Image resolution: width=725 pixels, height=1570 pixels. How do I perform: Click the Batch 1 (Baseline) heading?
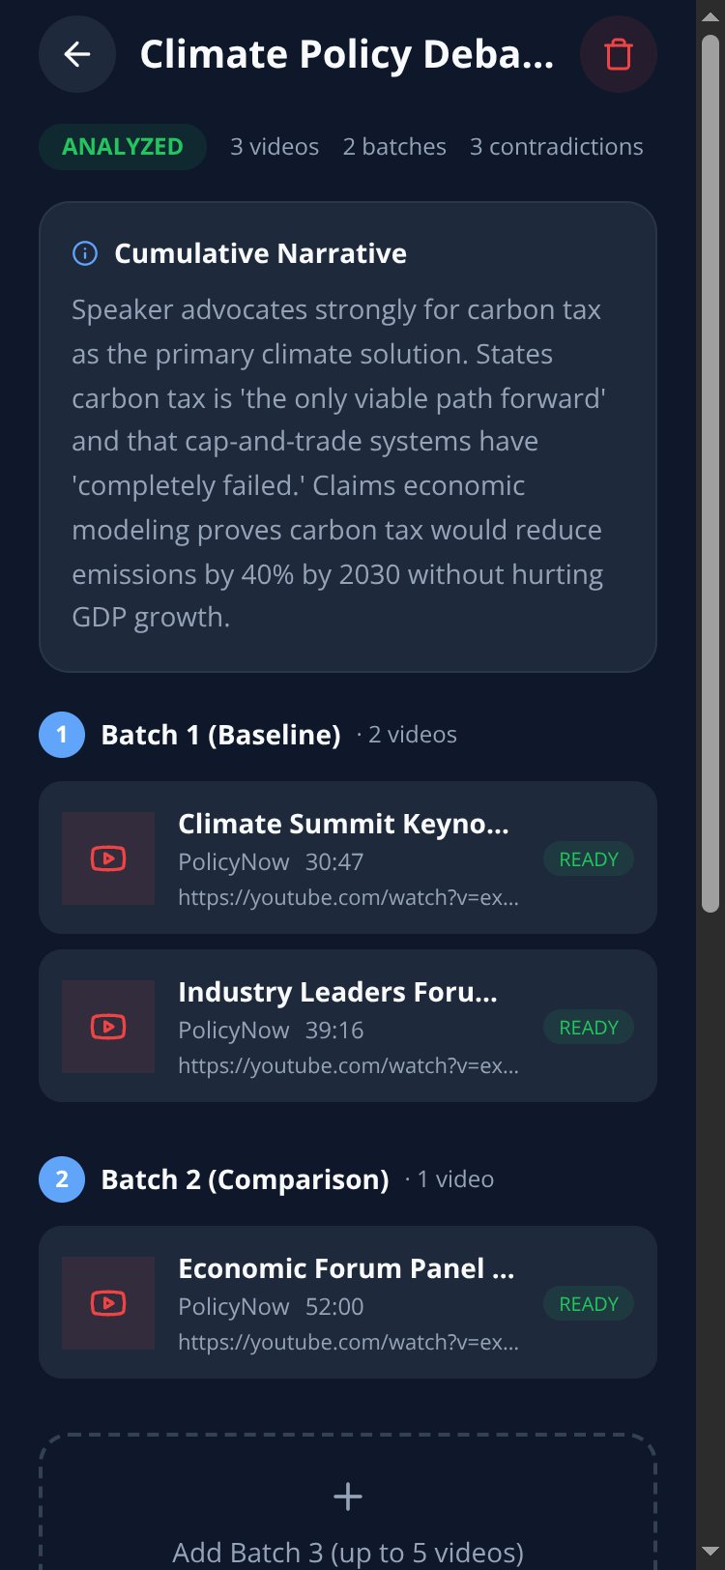[221, 735]
